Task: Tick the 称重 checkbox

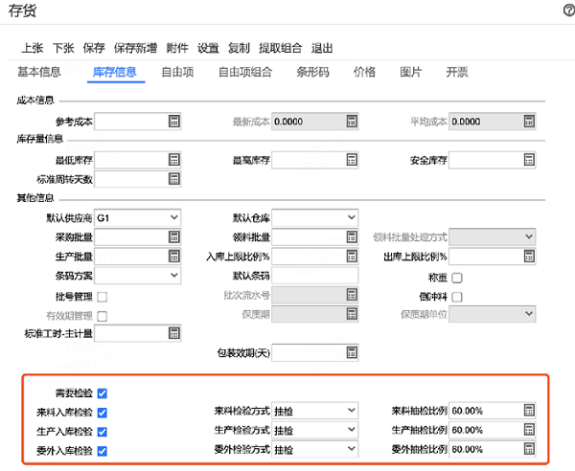Action: [457, 278]
